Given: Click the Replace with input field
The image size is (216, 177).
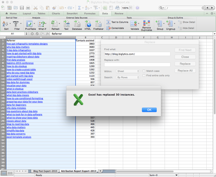Looking at the screenshot, I should (x=137, y=65).
